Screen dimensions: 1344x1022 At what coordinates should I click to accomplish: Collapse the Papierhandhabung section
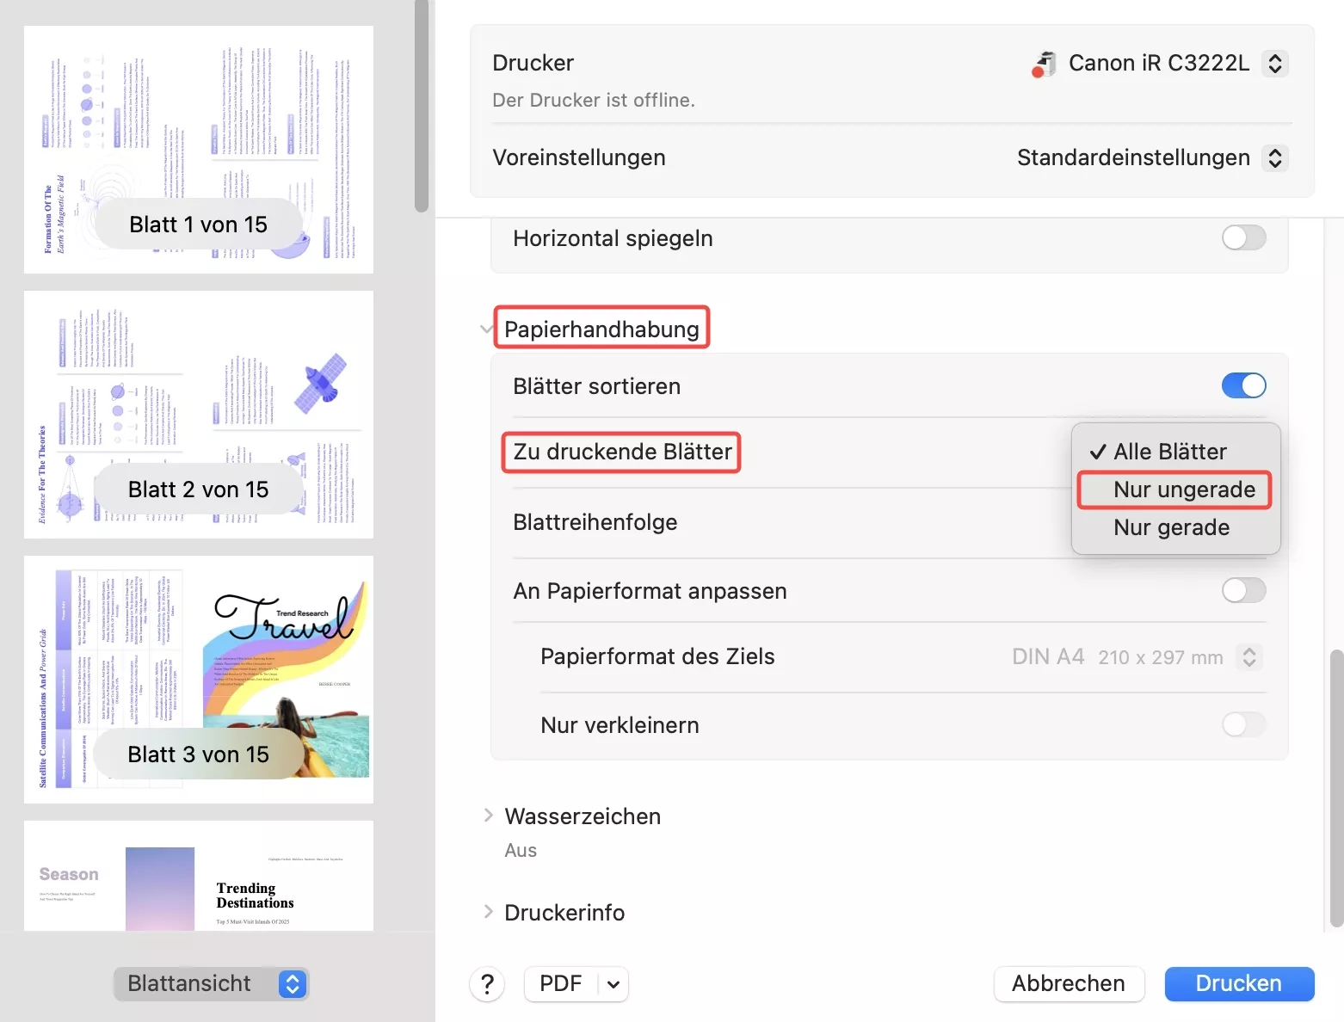click(487, 328)
